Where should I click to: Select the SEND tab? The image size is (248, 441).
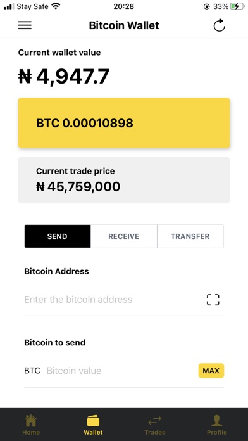coord(58,236)
